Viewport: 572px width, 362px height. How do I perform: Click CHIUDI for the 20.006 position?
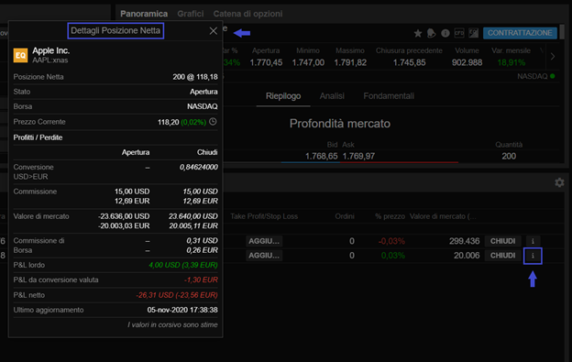[502, 256]
